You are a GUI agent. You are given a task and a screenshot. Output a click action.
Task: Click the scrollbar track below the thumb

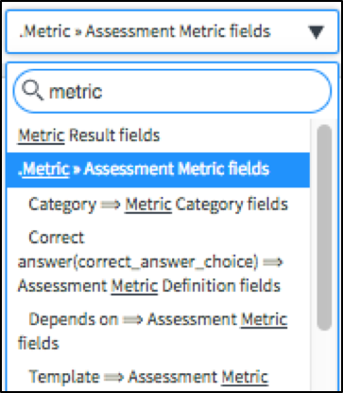(x=324, y=362)
